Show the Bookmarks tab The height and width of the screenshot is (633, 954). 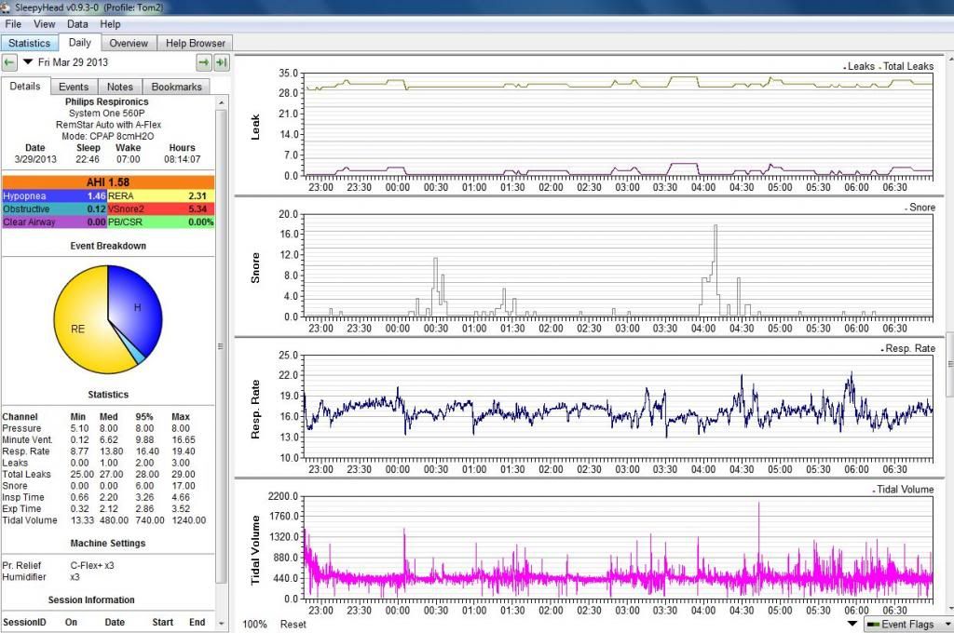coord(176,87)
